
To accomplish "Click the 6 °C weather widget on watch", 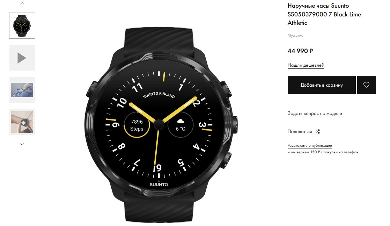I will [181, 125].
